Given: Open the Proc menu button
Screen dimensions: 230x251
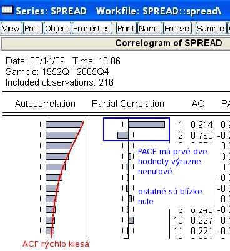Looking at the screenshot, I should [x=32, y=28].
